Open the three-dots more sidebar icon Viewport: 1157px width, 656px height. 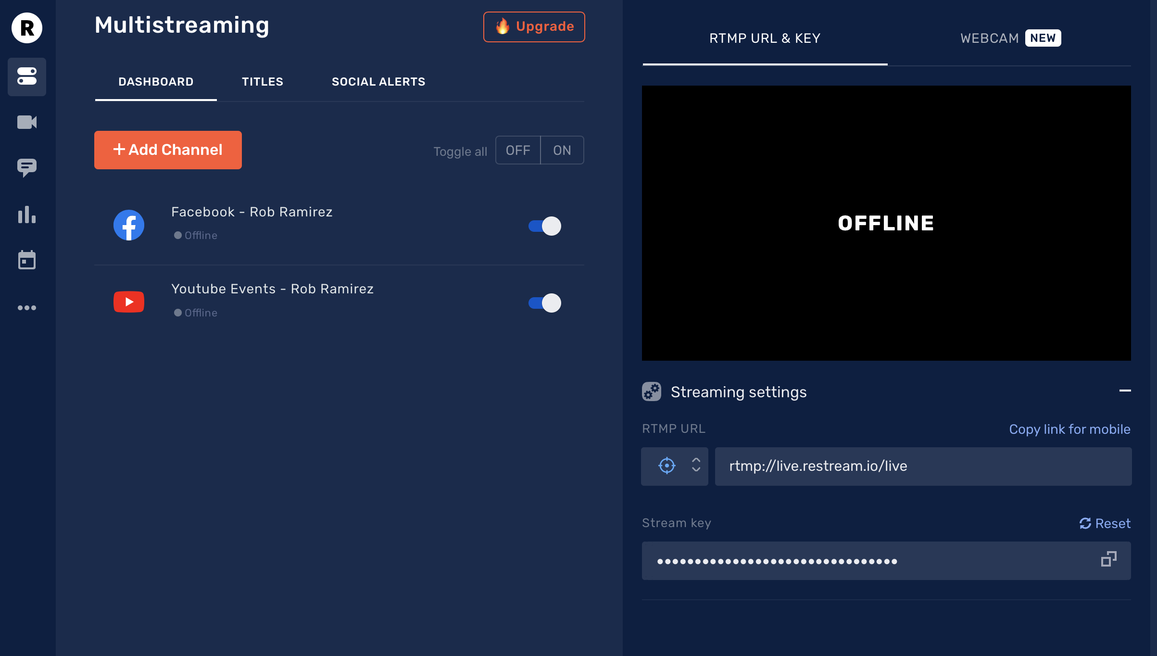pos(27,308)
